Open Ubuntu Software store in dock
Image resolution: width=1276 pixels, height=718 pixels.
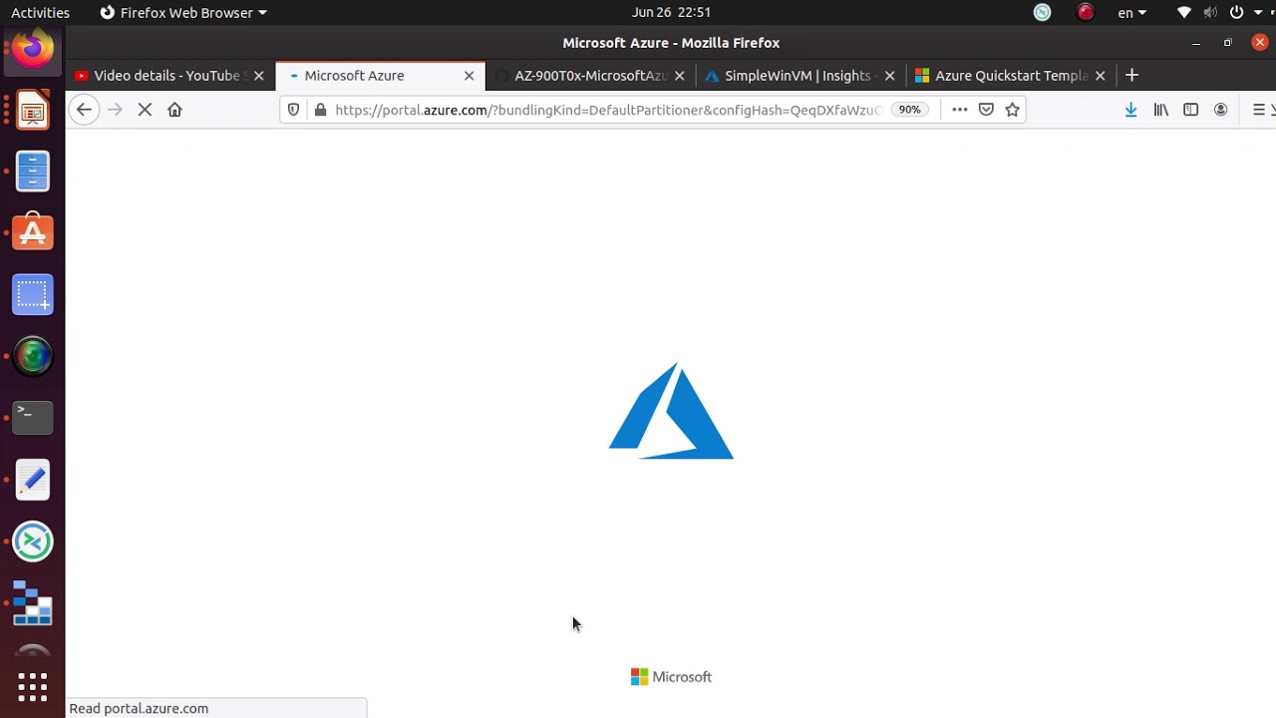[33, 233]
